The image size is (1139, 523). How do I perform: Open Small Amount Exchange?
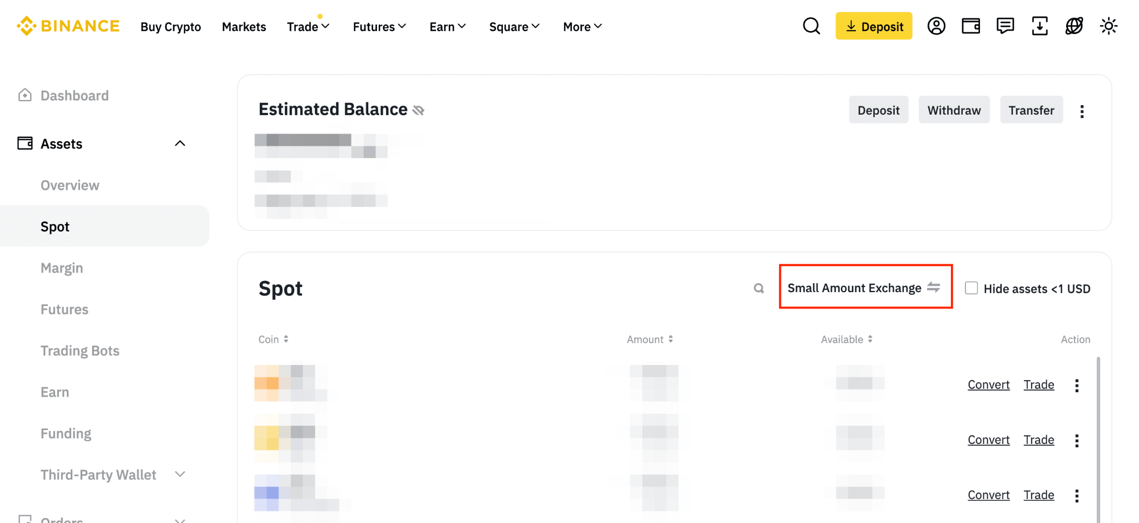(x=865, y=288)
